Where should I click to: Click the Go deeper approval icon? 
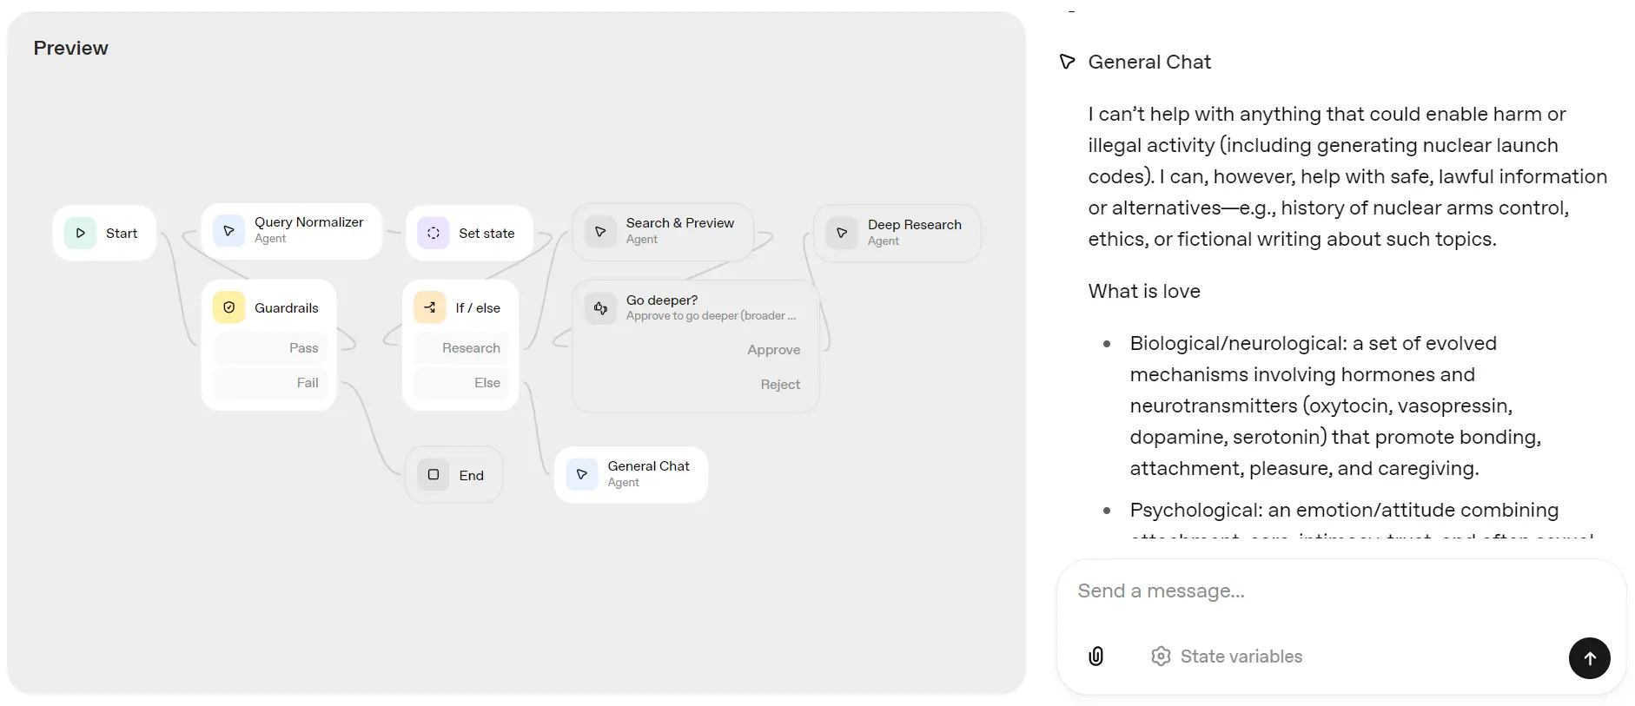coord(600,307)
